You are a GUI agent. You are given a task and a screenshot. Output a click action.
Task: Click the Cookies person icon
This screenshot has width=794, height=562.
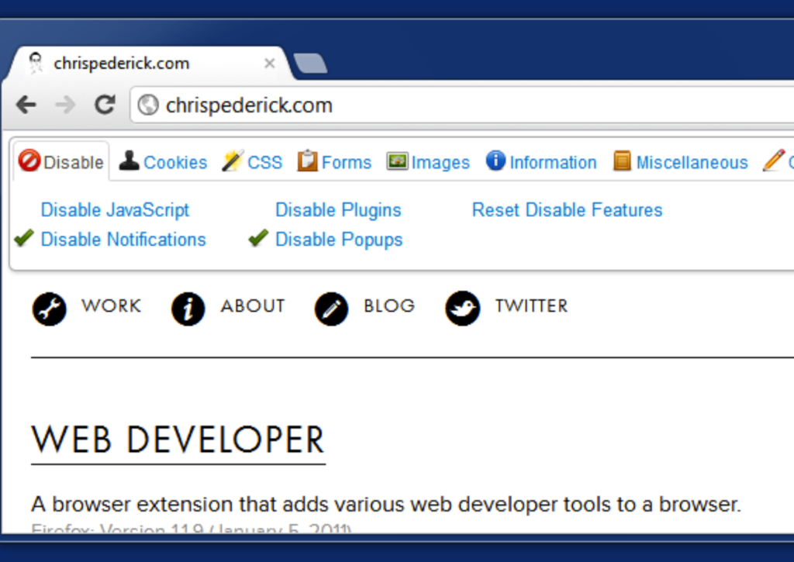coord(129,161)
